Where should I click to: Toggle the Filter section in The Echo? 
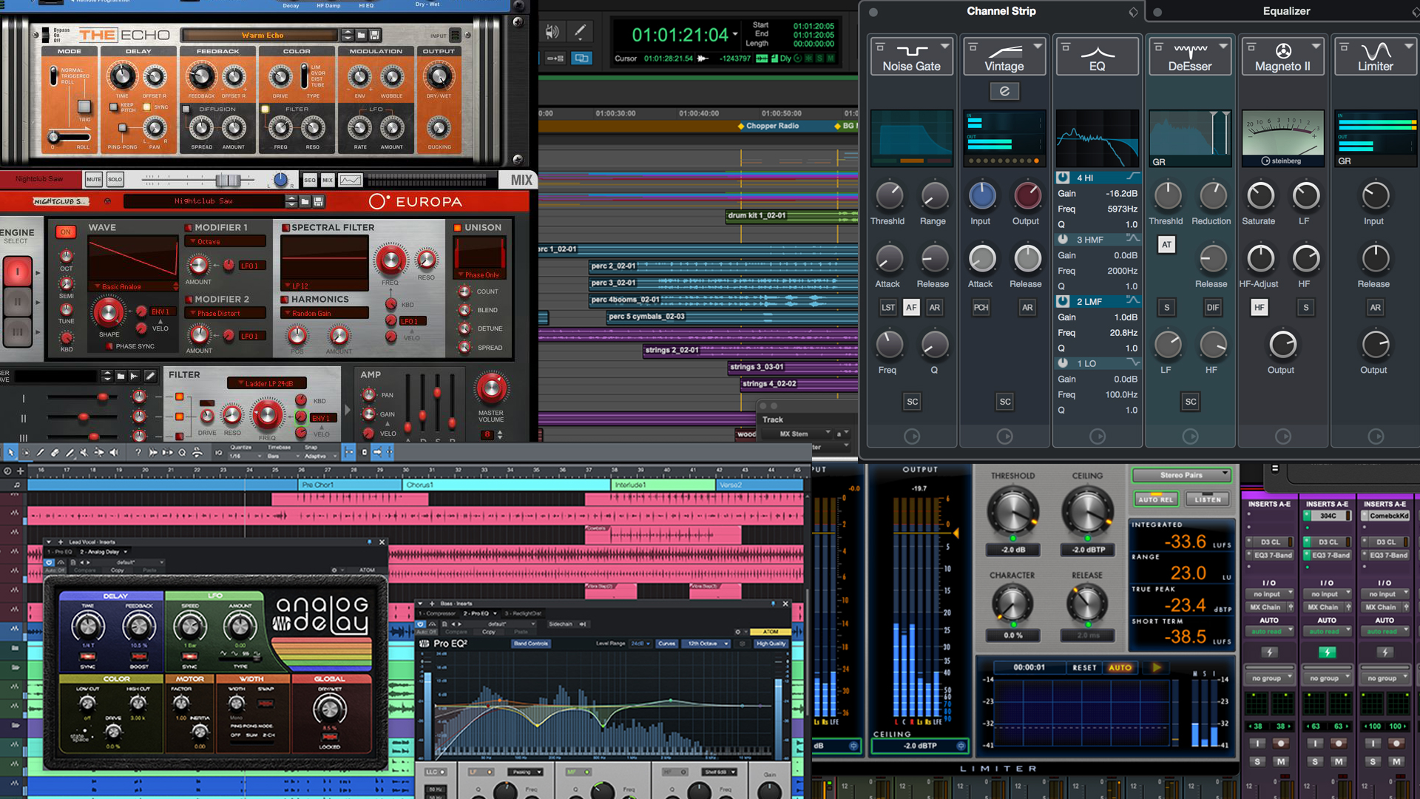(x=265, y=109)
